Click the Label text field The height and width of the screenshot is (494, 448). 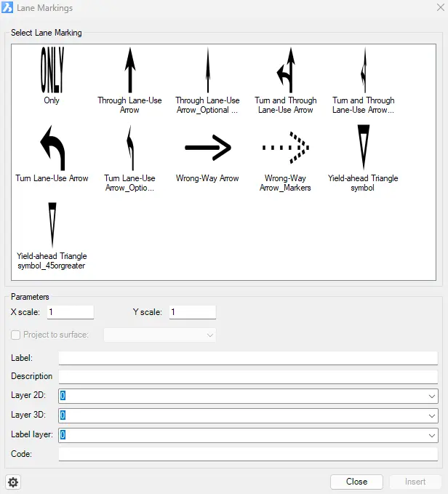point(248,357)
